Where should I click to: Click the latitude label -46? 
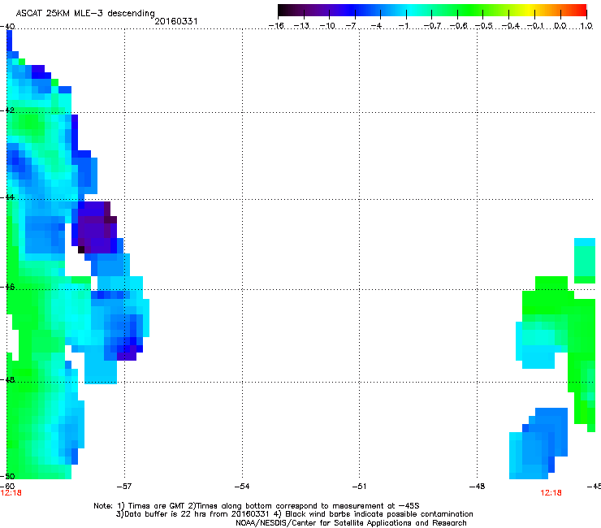pos(7,287)
